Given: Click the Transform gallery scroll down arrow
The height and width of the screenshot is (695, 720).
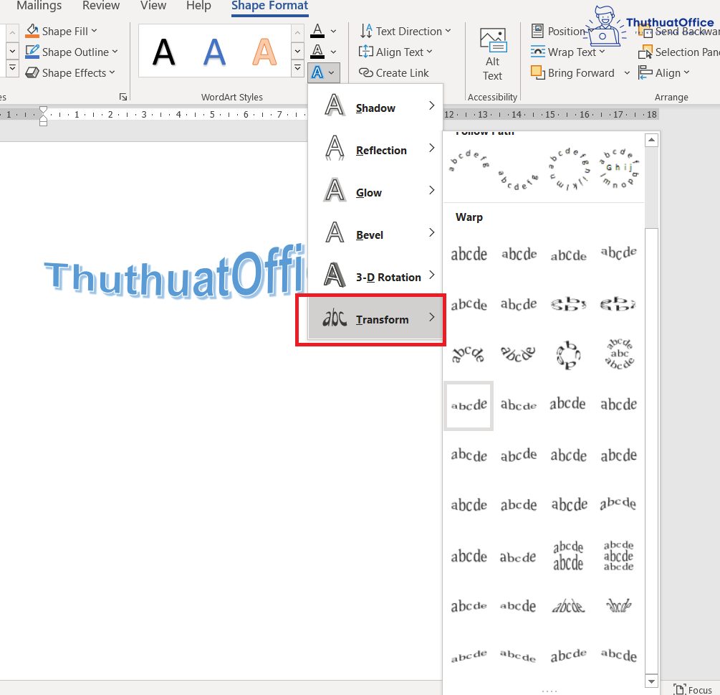Looking at the screenshot, I should coord(651,681).
